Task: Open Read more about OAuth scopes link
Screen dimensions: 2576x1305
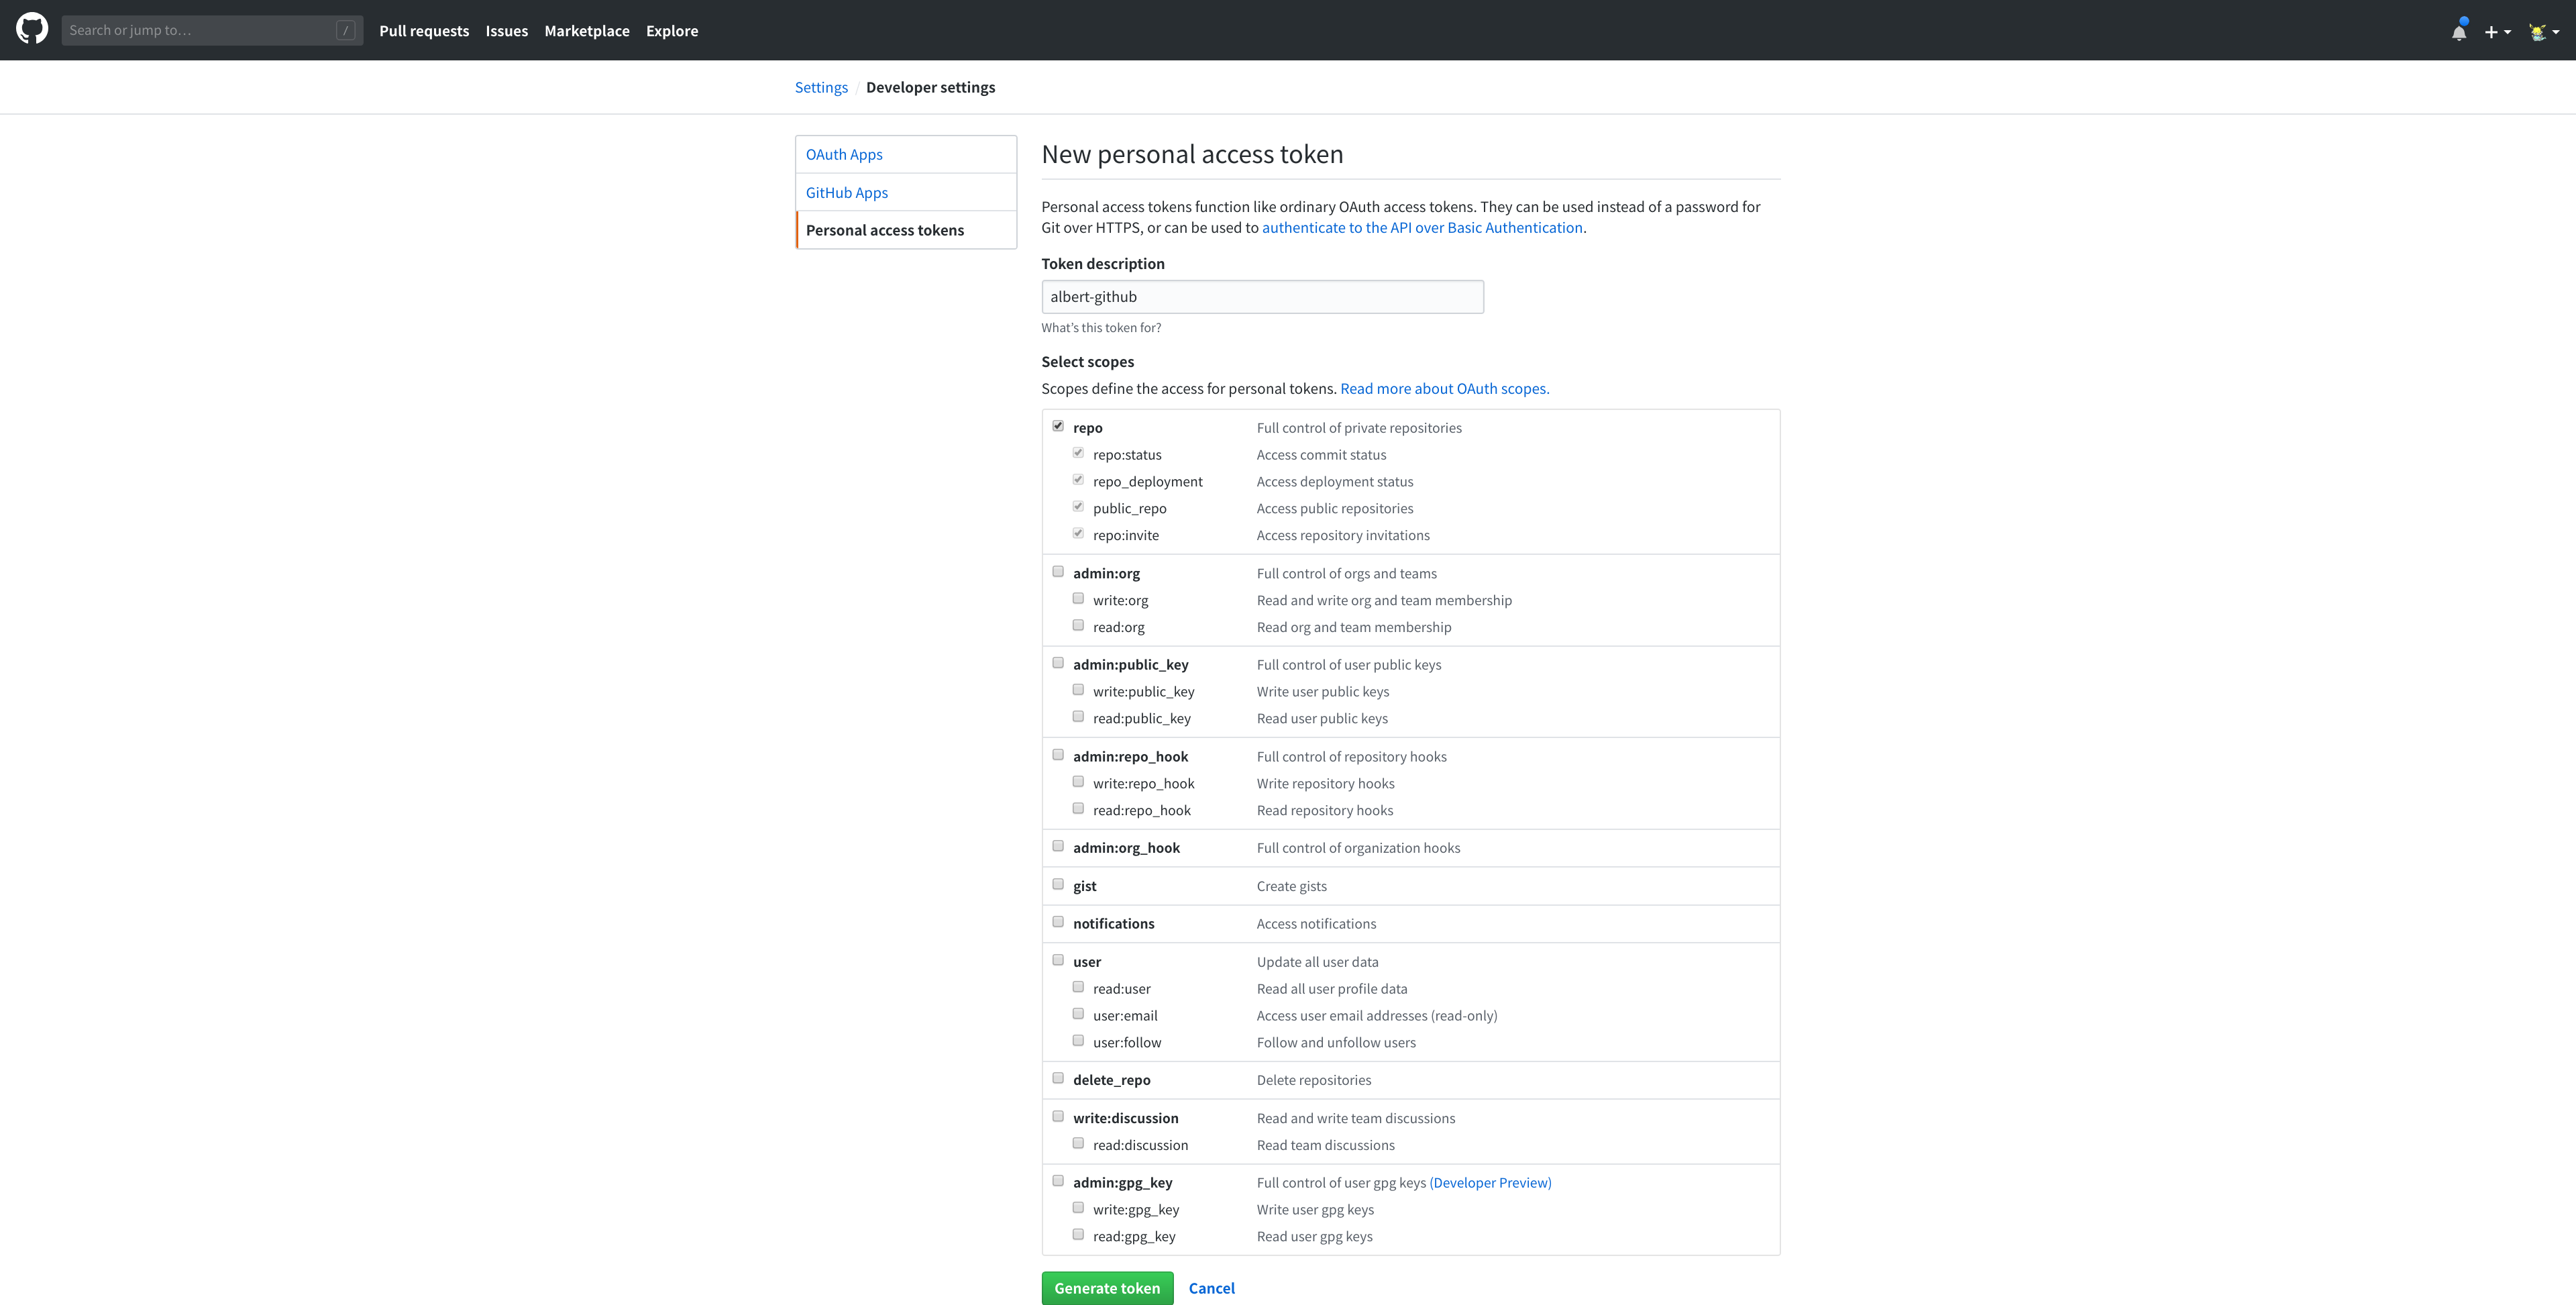Action: point(1444,388)
